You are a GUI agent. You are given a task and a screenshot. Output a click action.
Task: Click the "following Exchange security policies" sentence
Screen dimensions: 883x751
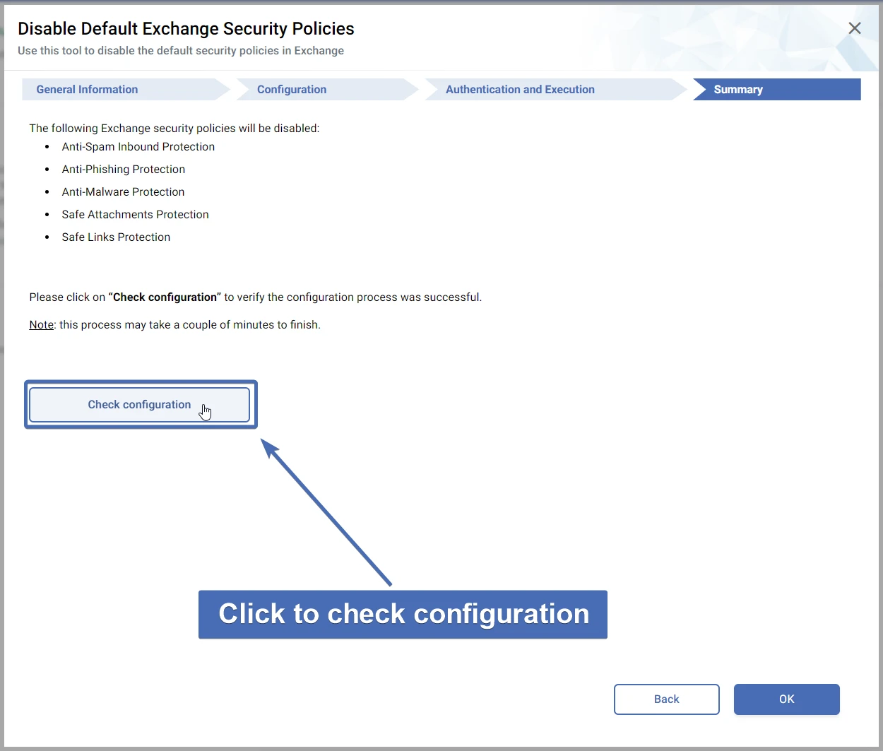pyautogui.click(x=174, y=129)
